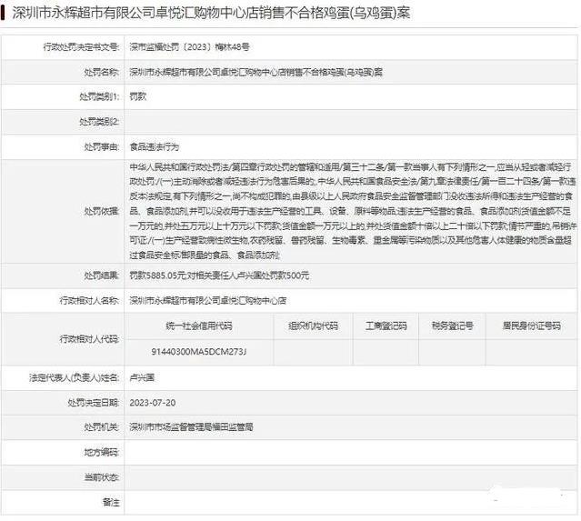Select the 处罚名称 value text
Screen dimensions: 581x521
pyautogui.click(x=256, y=72)
